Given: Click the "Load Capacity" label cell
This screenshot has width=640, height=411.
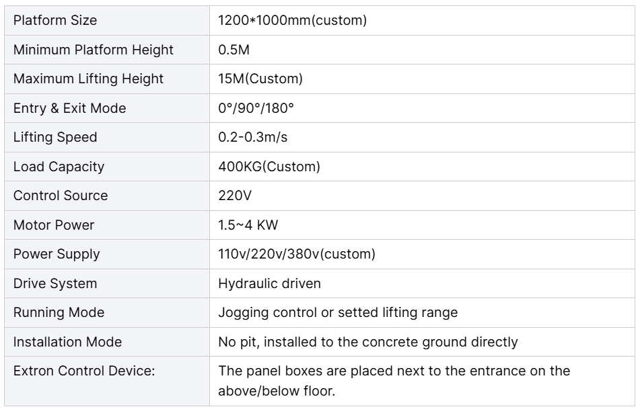Looking at the screenshot, I should [x=59, y=167].
